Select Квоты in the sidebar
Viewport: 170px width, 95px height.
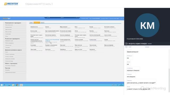(x=7, y=36)
